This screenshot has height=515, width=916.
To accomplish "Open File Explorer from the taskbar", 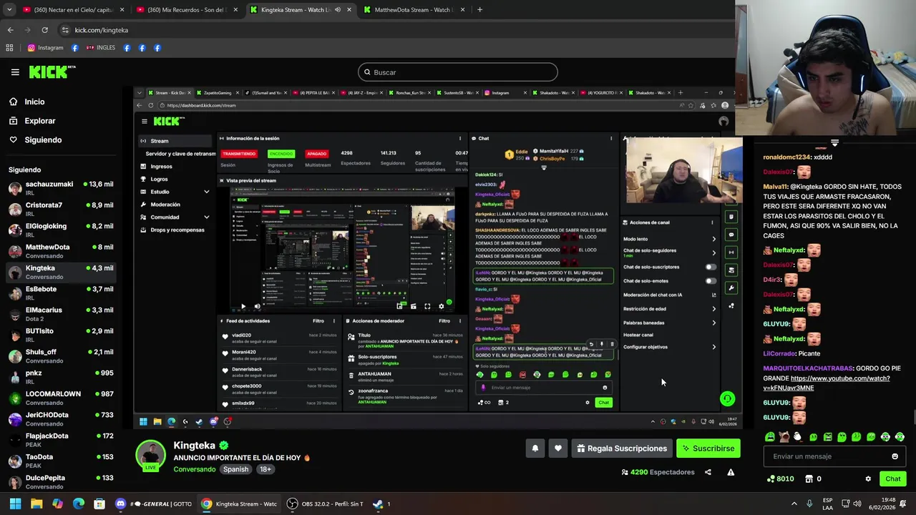I will coord(36,504).
